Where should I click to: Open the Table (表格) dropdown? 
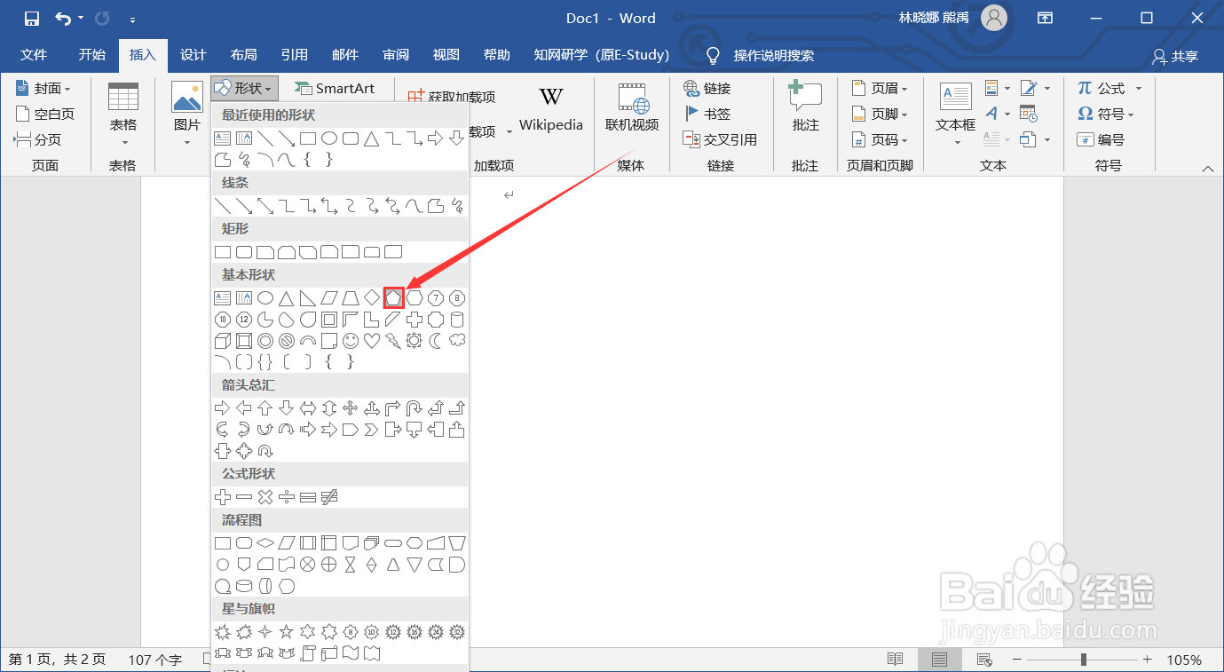[123, 115]
